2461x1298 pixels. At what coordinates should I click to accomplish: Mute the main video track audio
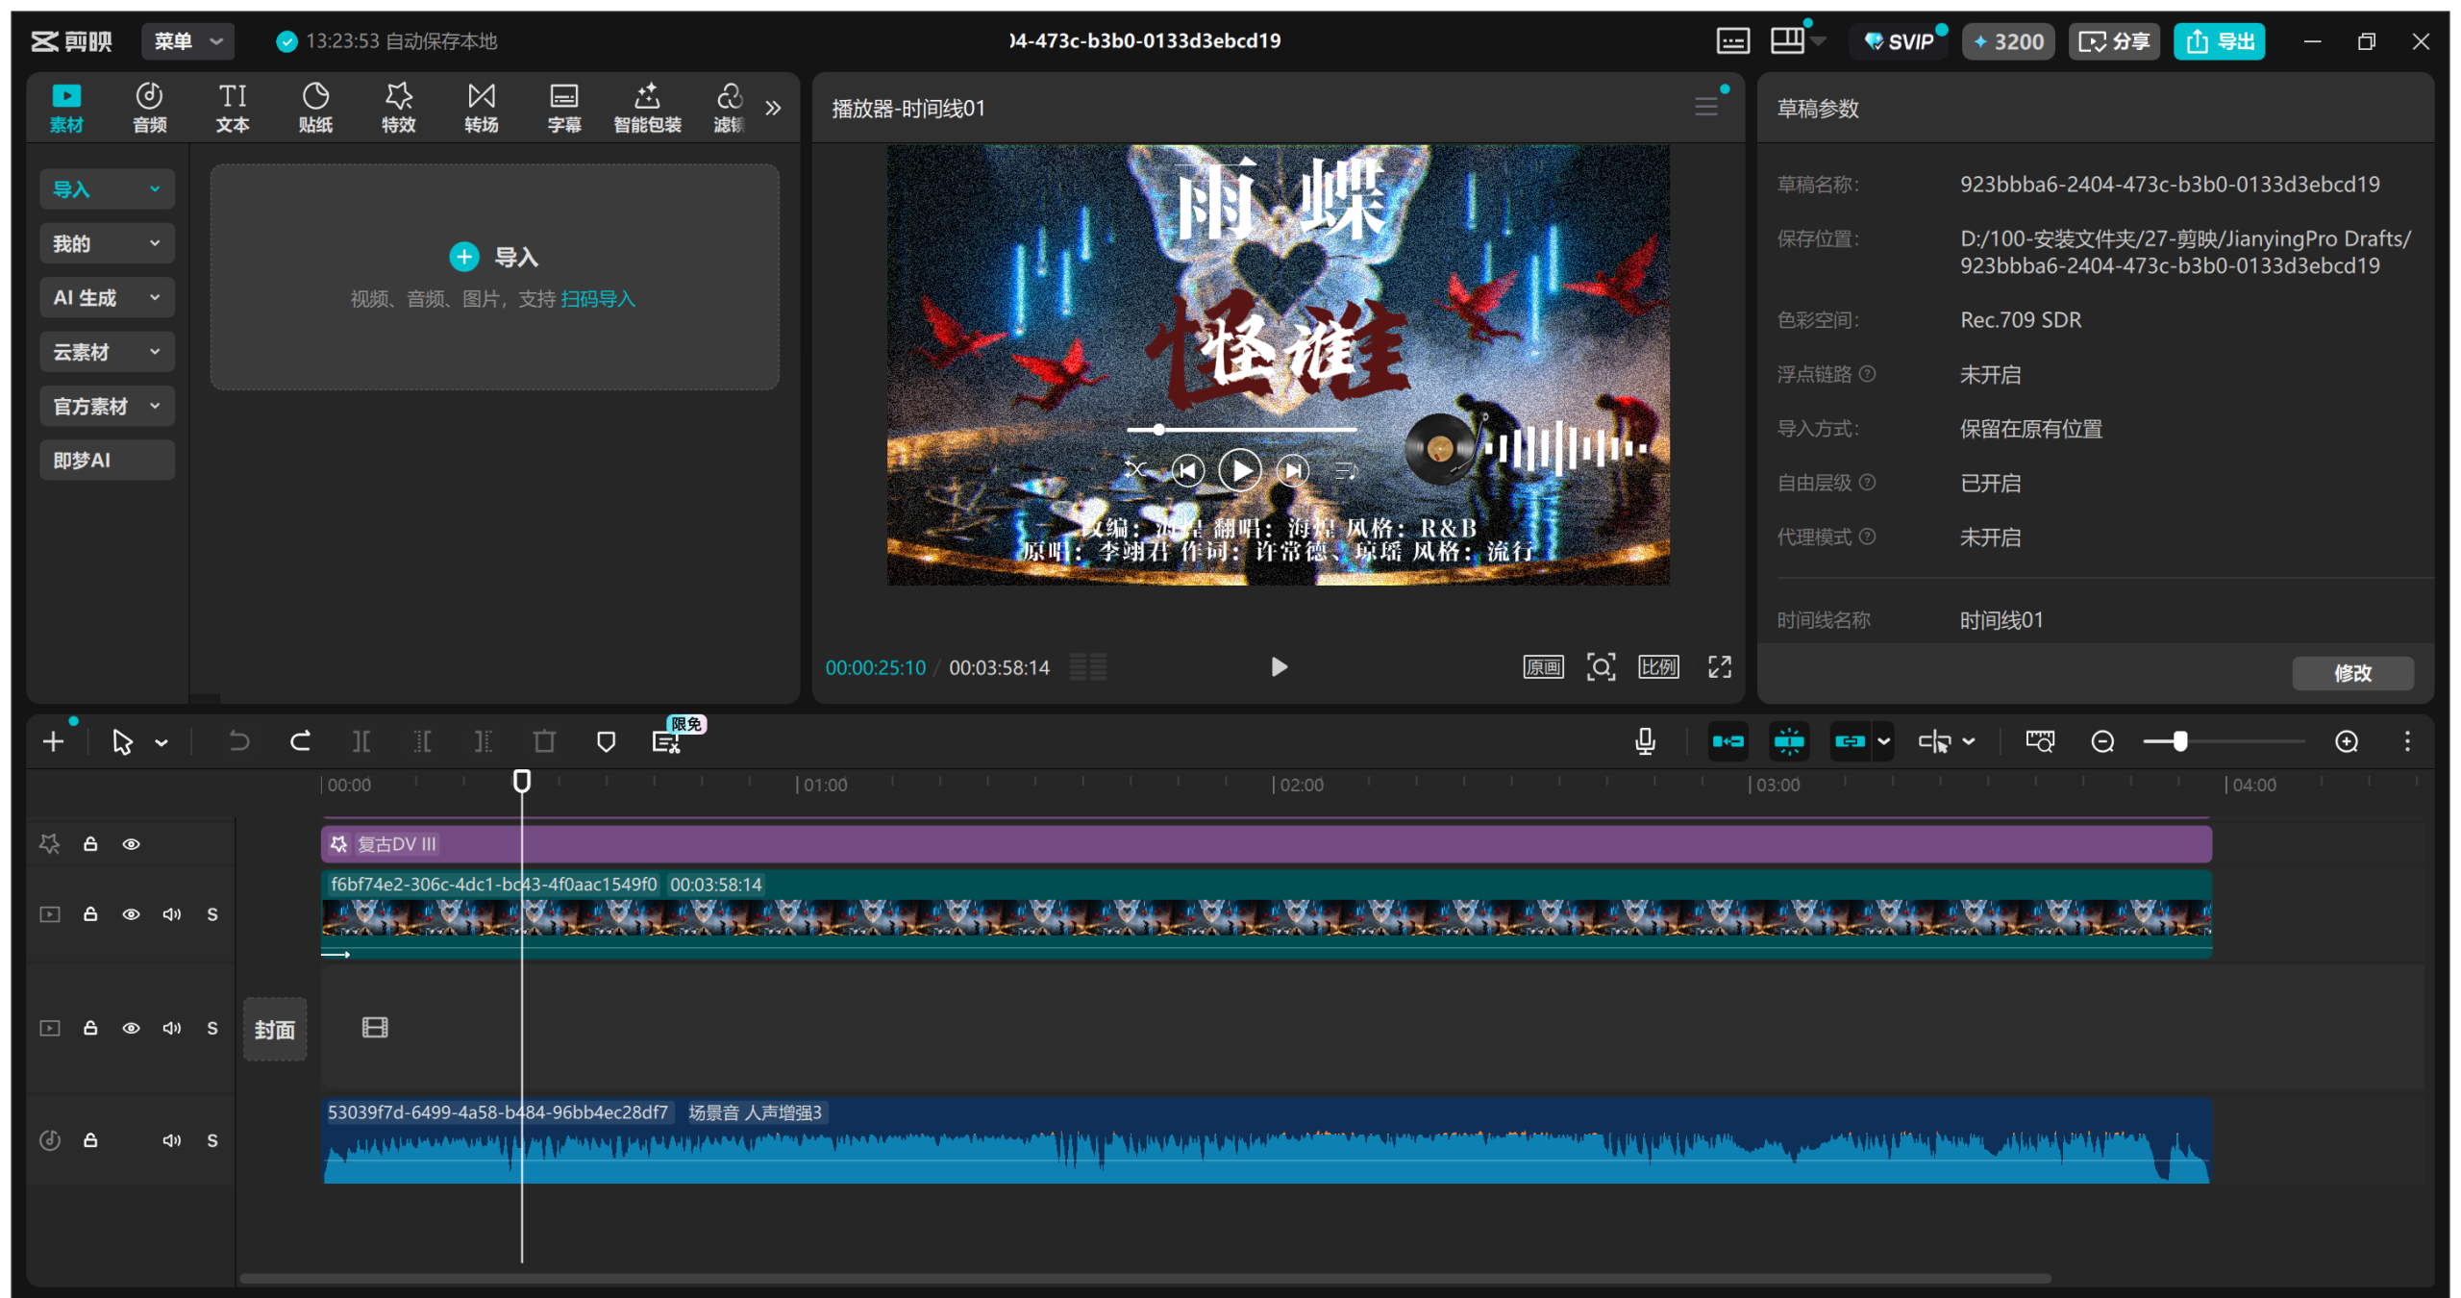(172, 914)
